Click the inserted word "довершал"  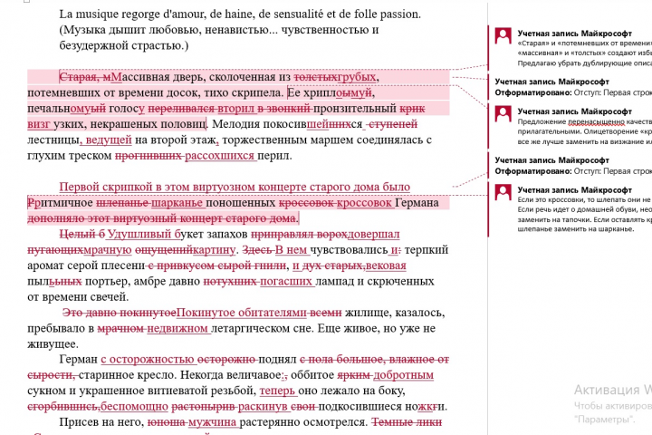[373, 234]
